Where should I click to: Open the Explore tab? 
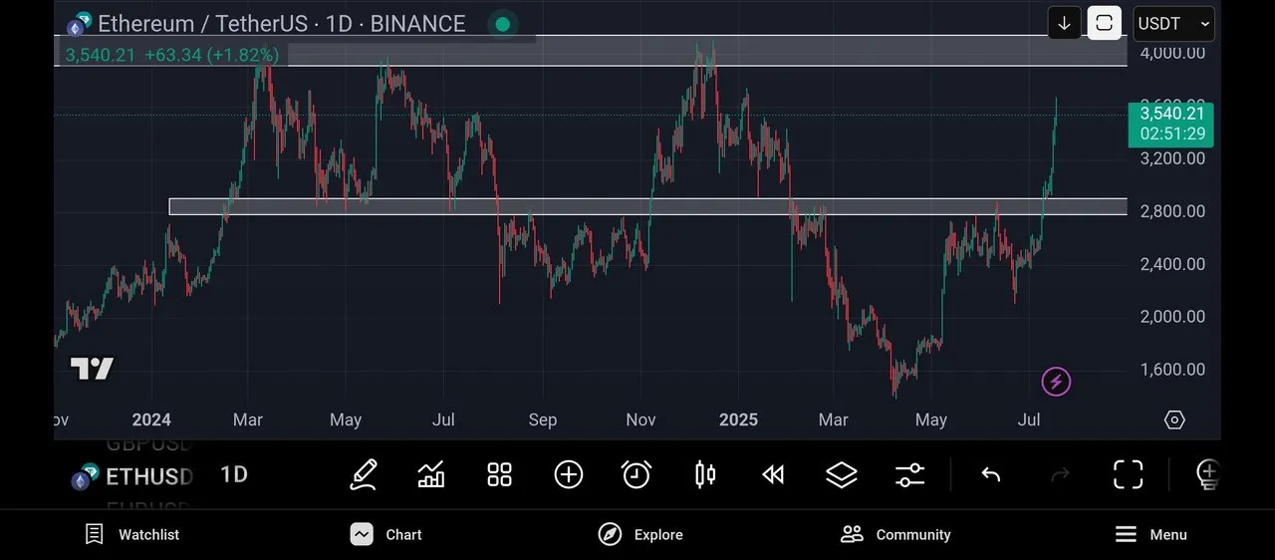640,535
